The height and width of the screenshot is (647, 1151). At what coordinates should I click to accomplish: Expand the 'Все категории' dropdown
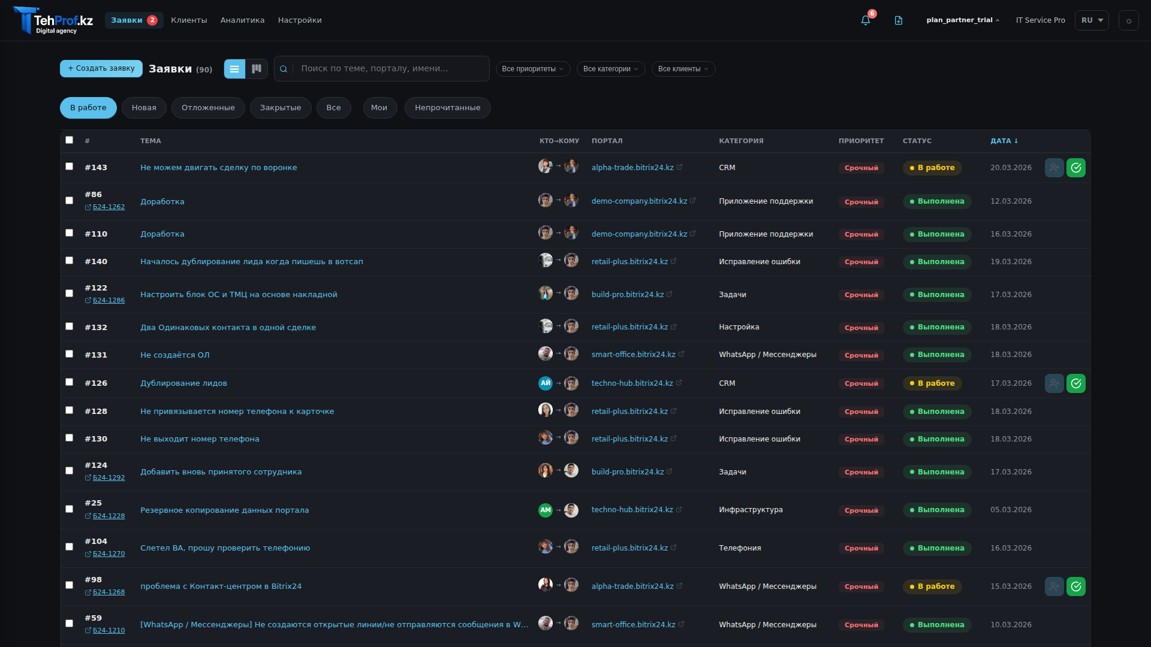pos(610,69)
